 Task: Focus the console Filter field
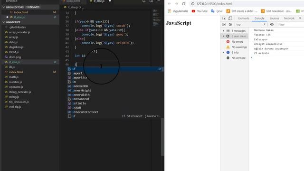click(290, 25)
